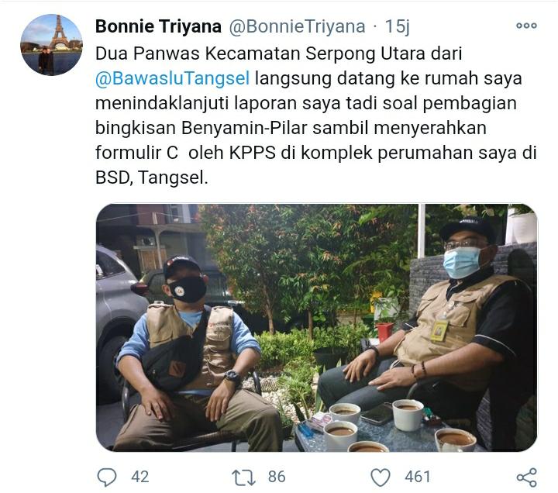Open Bonnie Triyana's Eiffel Tower profile avatar
The height and width of the screenshot is (493, 558).
coord(52,45)
